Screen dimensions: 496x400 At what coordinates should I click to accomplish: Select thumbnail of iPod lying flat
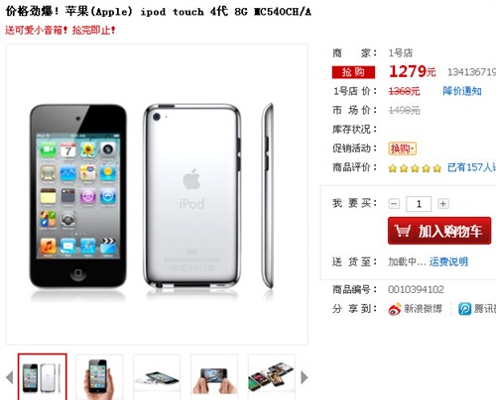(x=157, y=377)
